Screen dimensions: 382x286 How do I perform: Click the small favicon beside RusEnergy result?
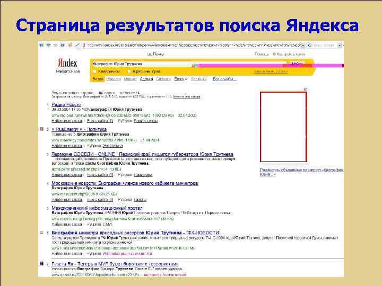(41, 129)
